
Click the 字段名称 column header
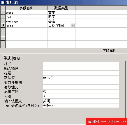(27, 8)
